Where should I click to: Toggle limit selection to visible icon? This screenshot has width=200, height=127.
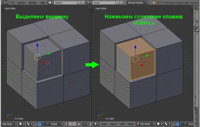pos(79,124)
